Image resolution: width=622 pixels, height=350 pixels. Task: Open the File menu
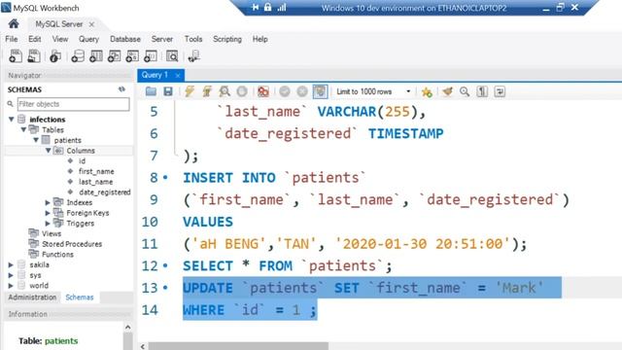11,39
